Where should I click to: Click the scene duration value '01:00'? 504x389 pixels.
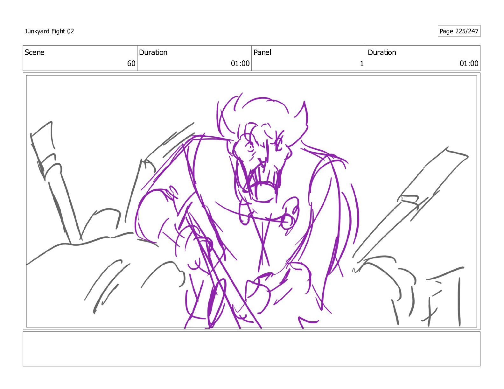pyautogui.click(x=240, y=64)
